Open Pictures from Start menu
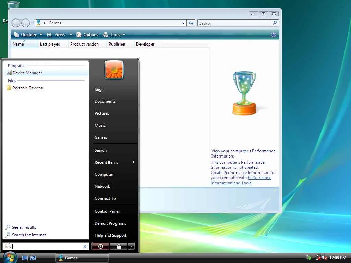Image resolution: width=351 pixels, height=263 pixels. [102, 113]
